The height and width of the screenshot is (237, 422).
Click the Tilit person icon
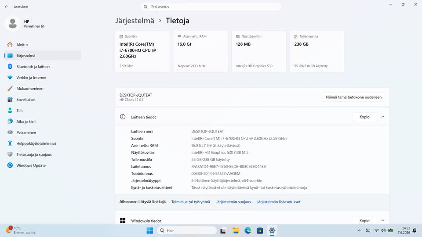10,111
